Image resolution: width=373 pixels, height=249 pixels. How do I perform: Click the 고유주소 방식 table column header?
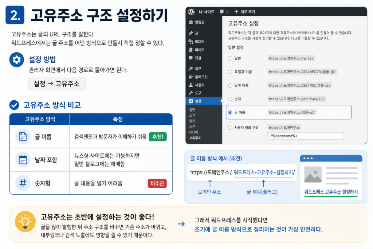click(x=40, y=119)
